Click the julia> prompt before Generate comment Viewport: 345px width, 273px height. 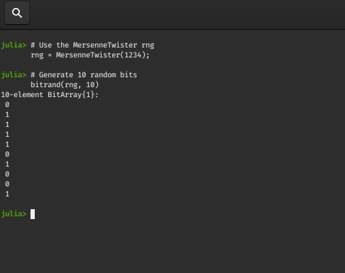[13, 74]
